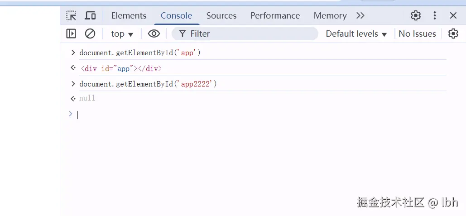
Task: Open the top JavaScript context dropdown
Action: pyautogui.click(x=122, y=34)
